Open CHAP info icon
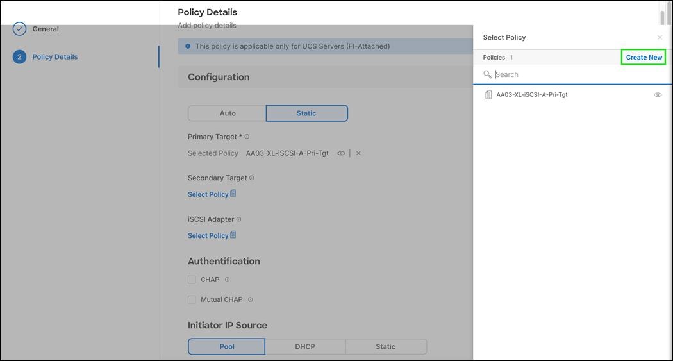The width and height of the screenshot is (673, 361). click(x=227, y=280)
